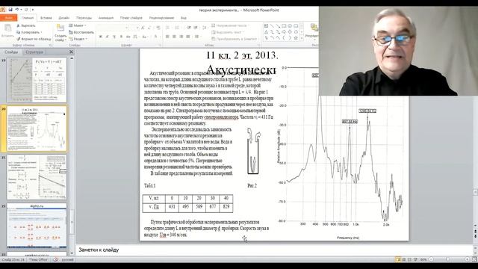Close the slides thumbnail pane
The image size is (478, 269).
click(x=71, y=52)
